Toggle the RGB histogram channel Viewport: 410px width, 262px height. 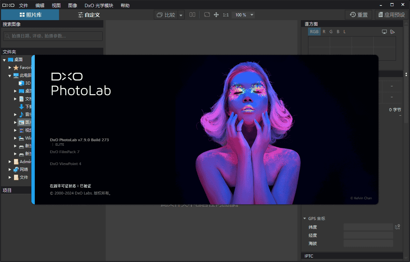[314, 32]
